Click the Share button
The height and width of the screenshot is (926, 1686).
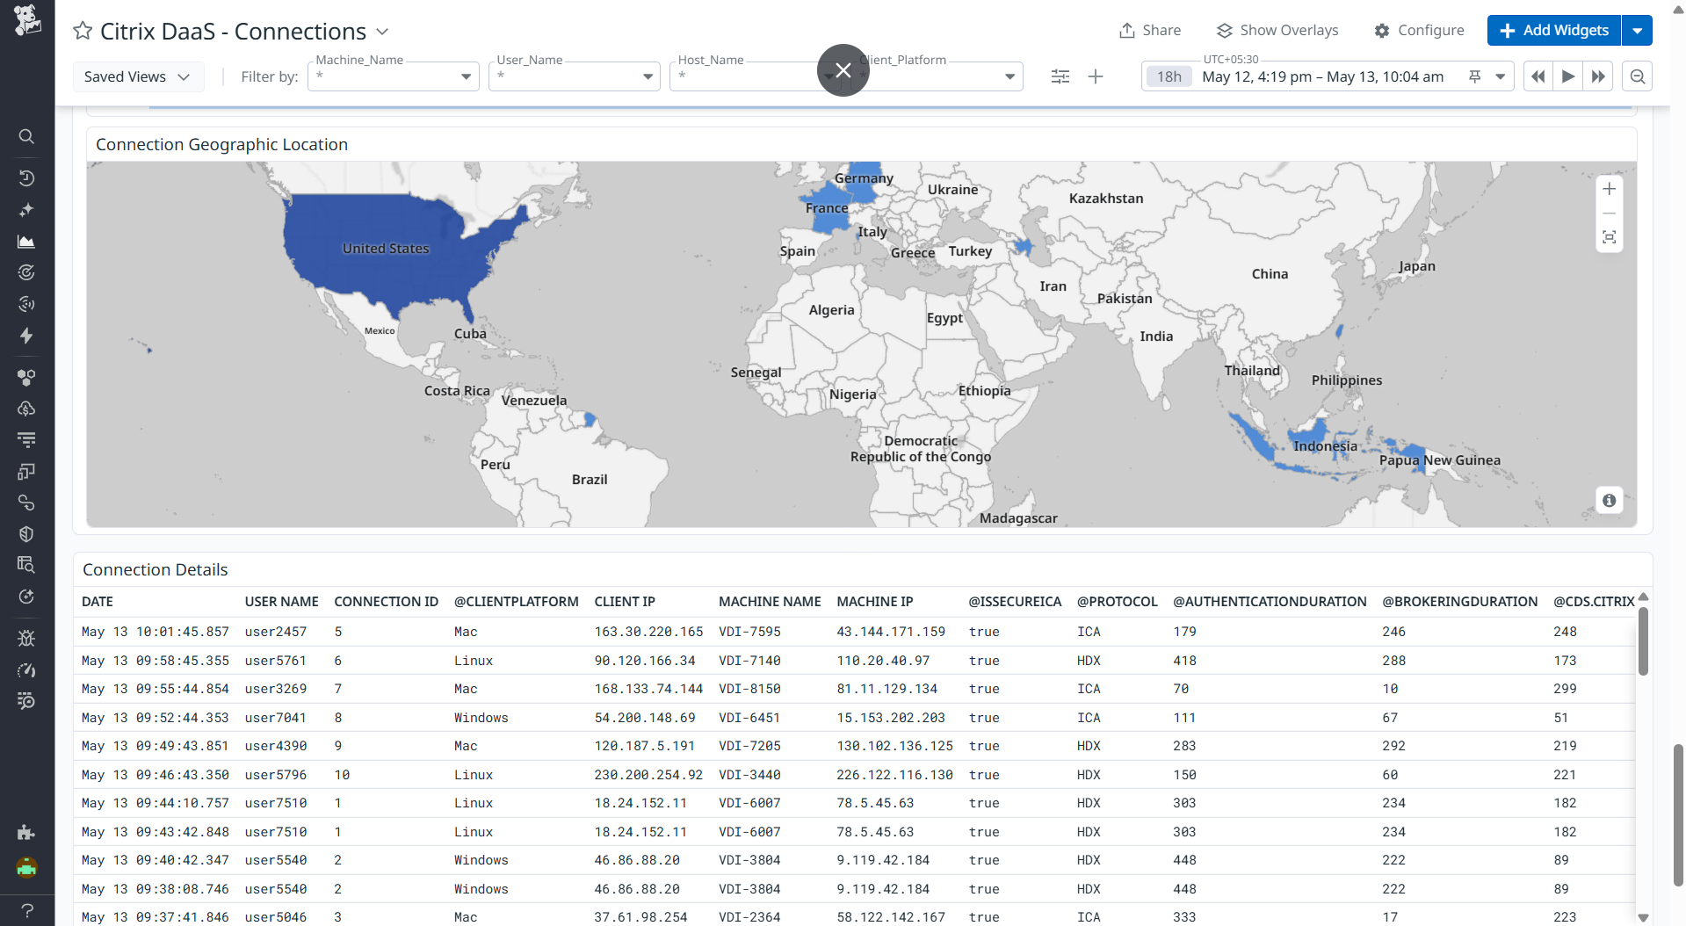pos(1149,30)
